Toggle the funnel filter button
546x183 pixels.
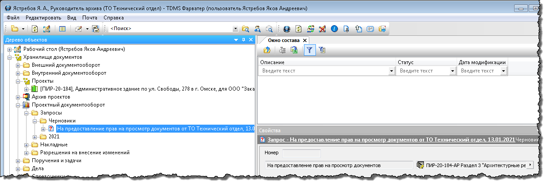point(310,50)
